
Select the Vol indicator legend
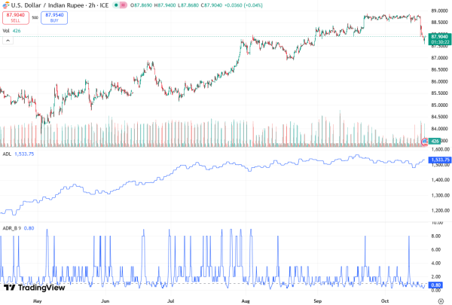[x=6, y=30]
